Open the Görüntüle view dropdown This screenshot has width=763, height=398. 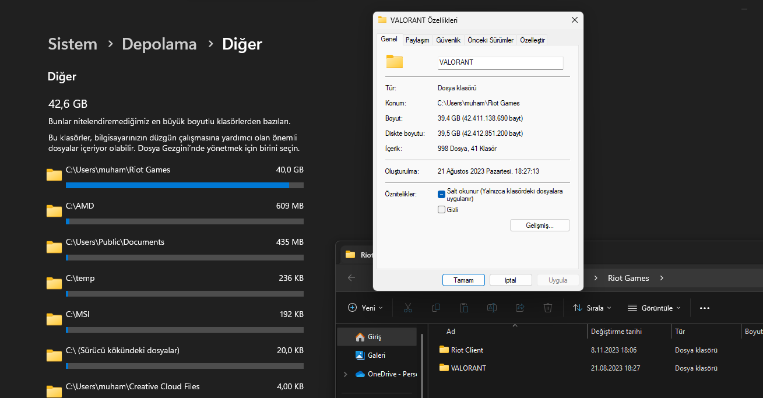point(653,308)
